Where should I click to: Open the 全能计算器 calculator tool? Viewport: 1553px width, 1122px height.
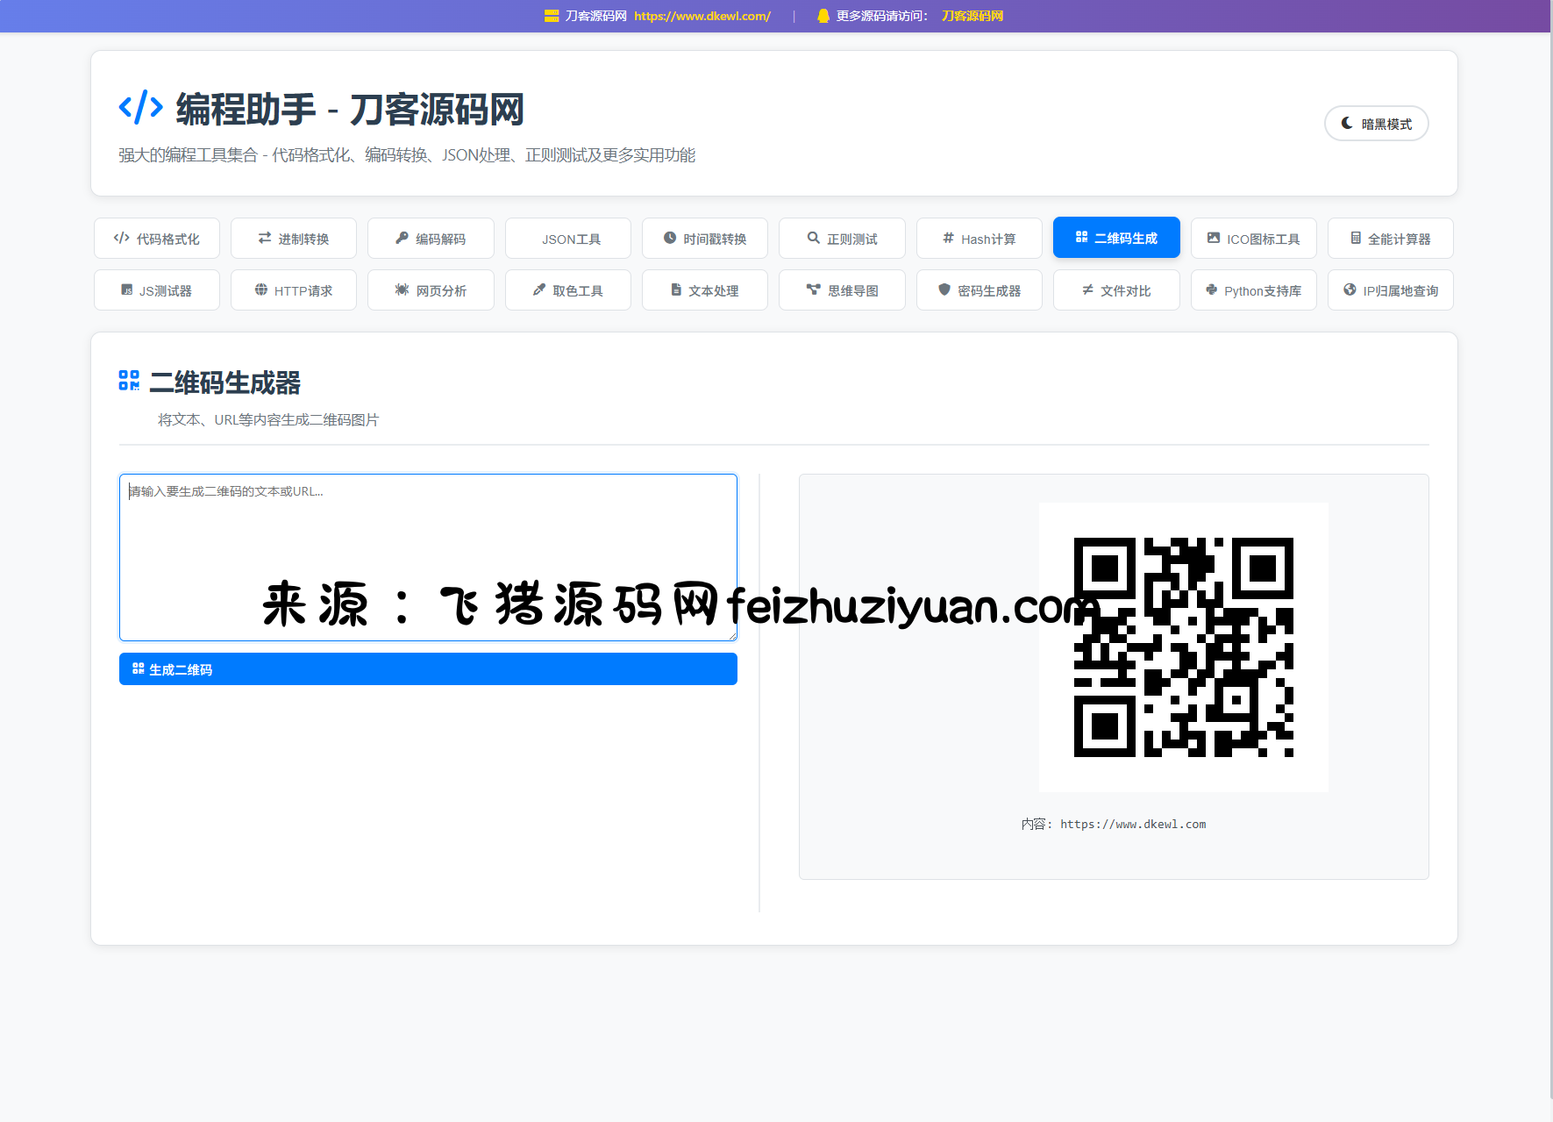pos(1390,239)
